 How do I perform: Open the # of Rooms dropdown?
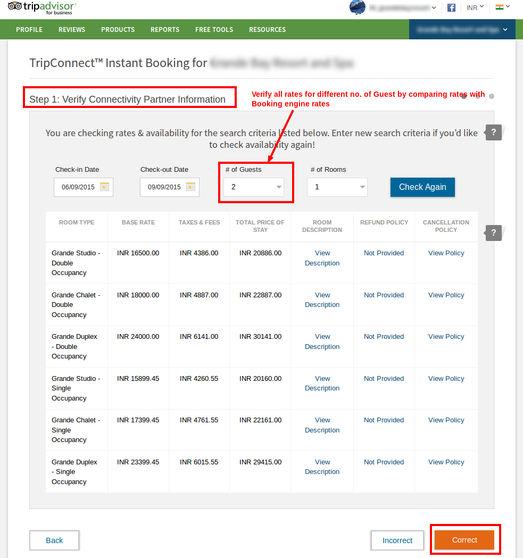click(337, 187)
